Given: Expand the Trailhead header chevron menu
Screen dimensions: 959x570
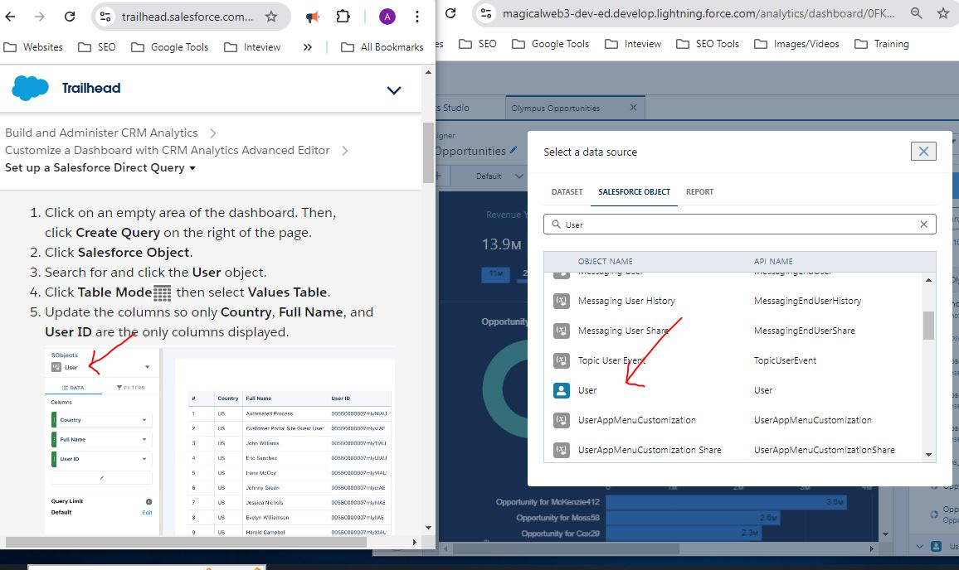Looking at the screenshot, I should [394, 90].
